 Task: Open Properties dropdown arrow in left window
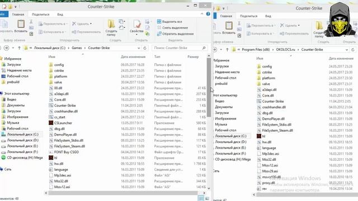tap(136, 35)
